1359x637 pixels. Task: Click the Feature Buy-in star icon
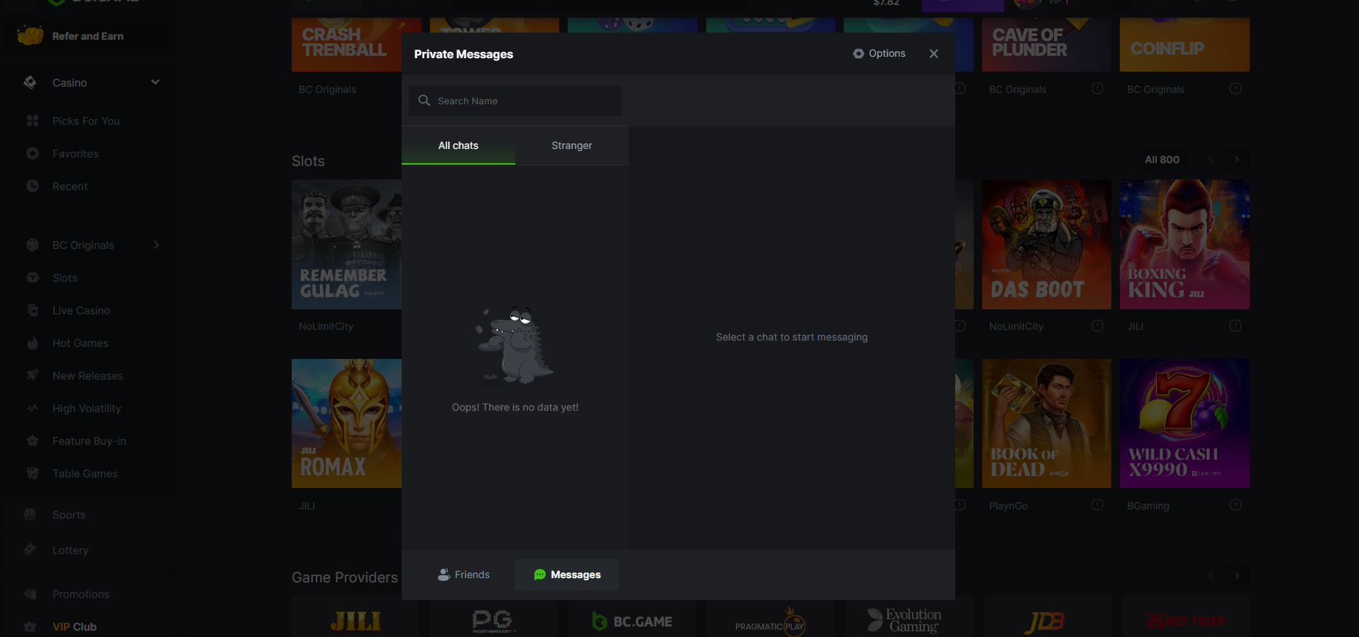(33, 441)
